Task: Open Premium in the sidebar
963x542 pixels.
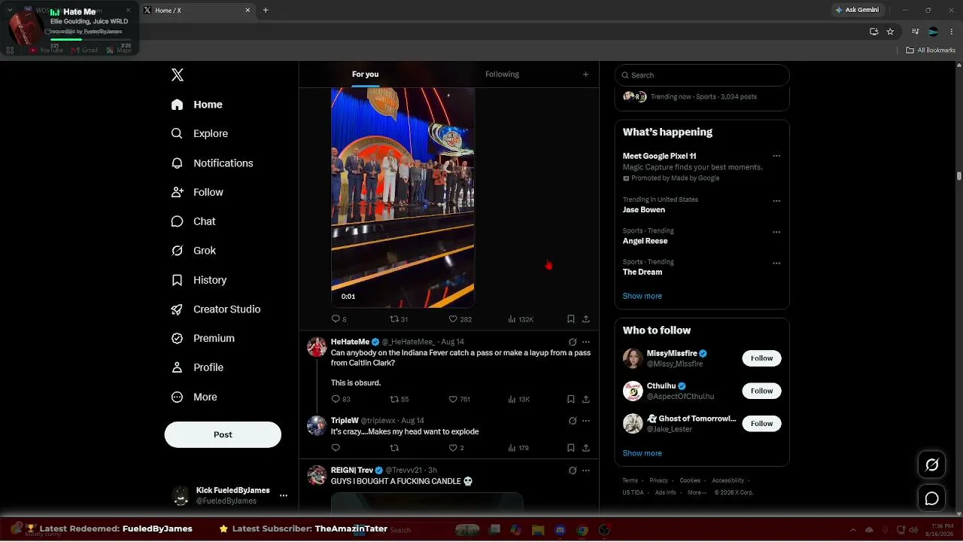Action: pos(203,338)
